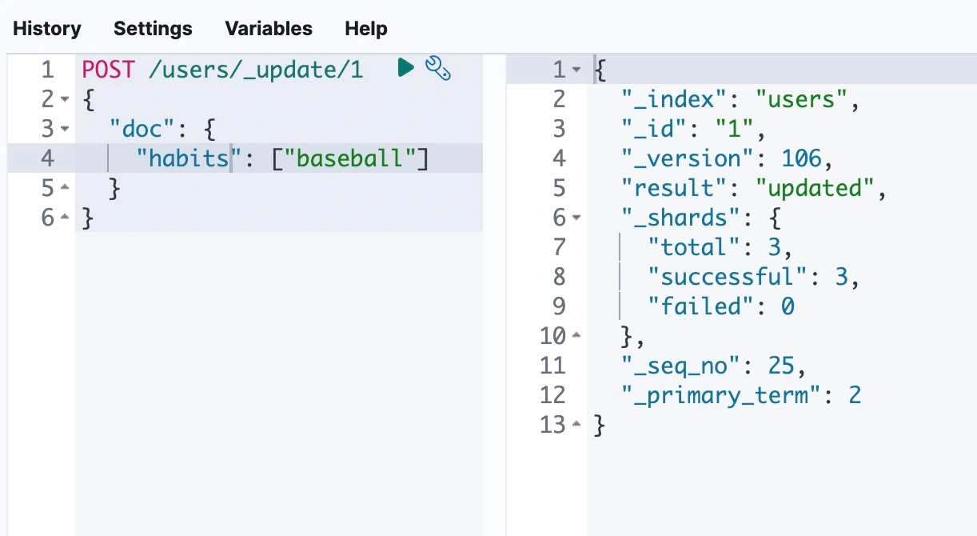Viewport: 977px width, 536px height.
Task: Click fold marker on request line 5
Action: pos(66,189)
